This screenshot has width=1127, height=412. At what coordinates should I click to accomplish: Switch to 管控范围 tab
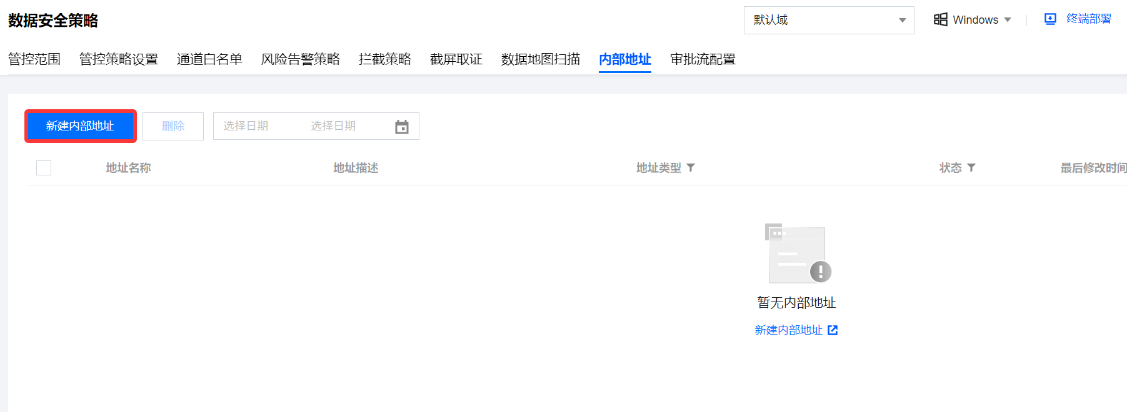point(34,59)
